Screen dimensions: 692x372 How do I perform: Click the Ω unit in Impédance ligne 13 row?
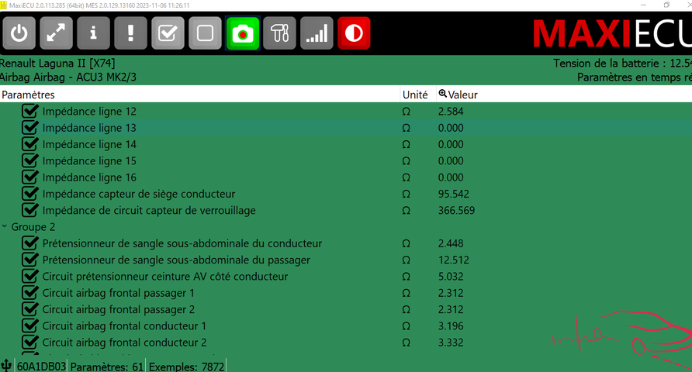pyautogui.click(x=406, y=128)
